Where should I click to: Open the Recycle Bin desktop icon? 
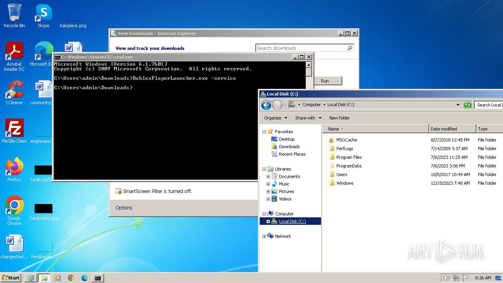[x=14, y=16]
